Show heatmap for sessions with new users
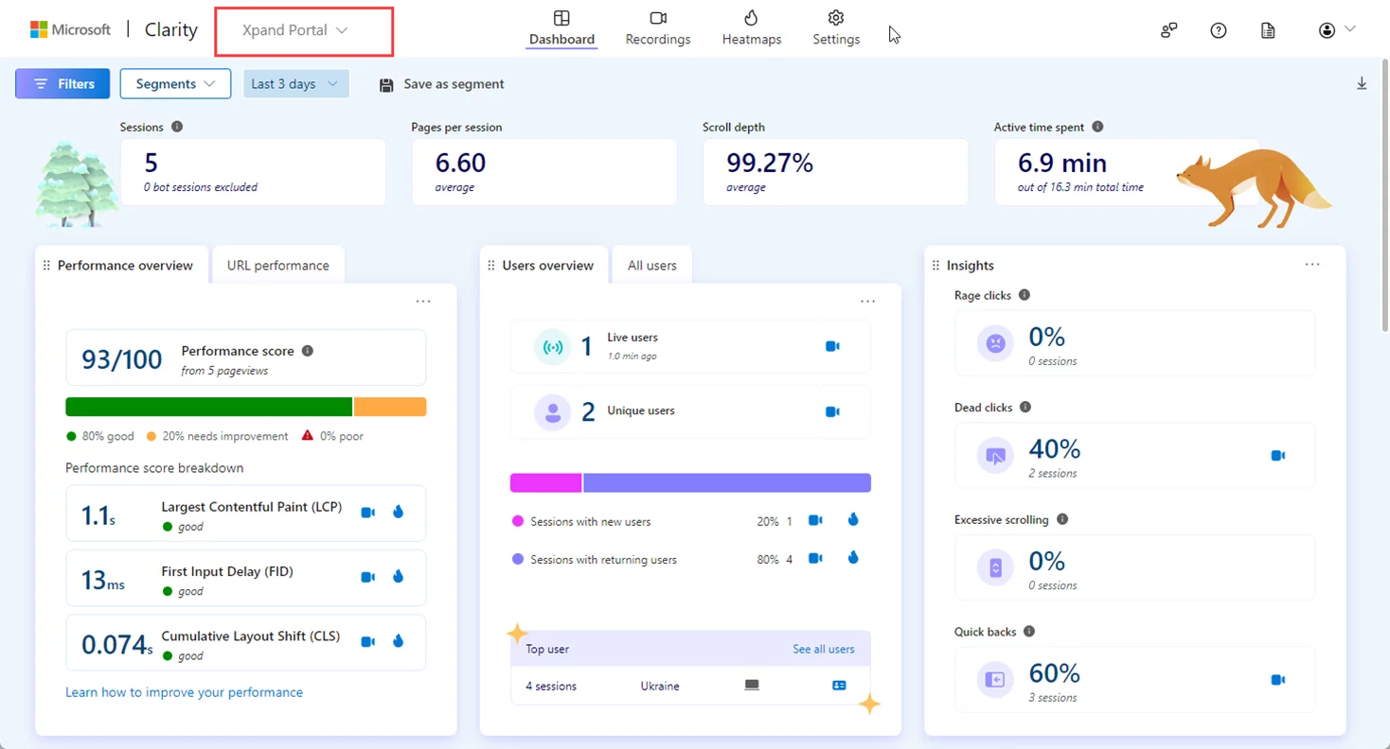The width and height of the screenshot is (1390, 749). coord(853,520)
